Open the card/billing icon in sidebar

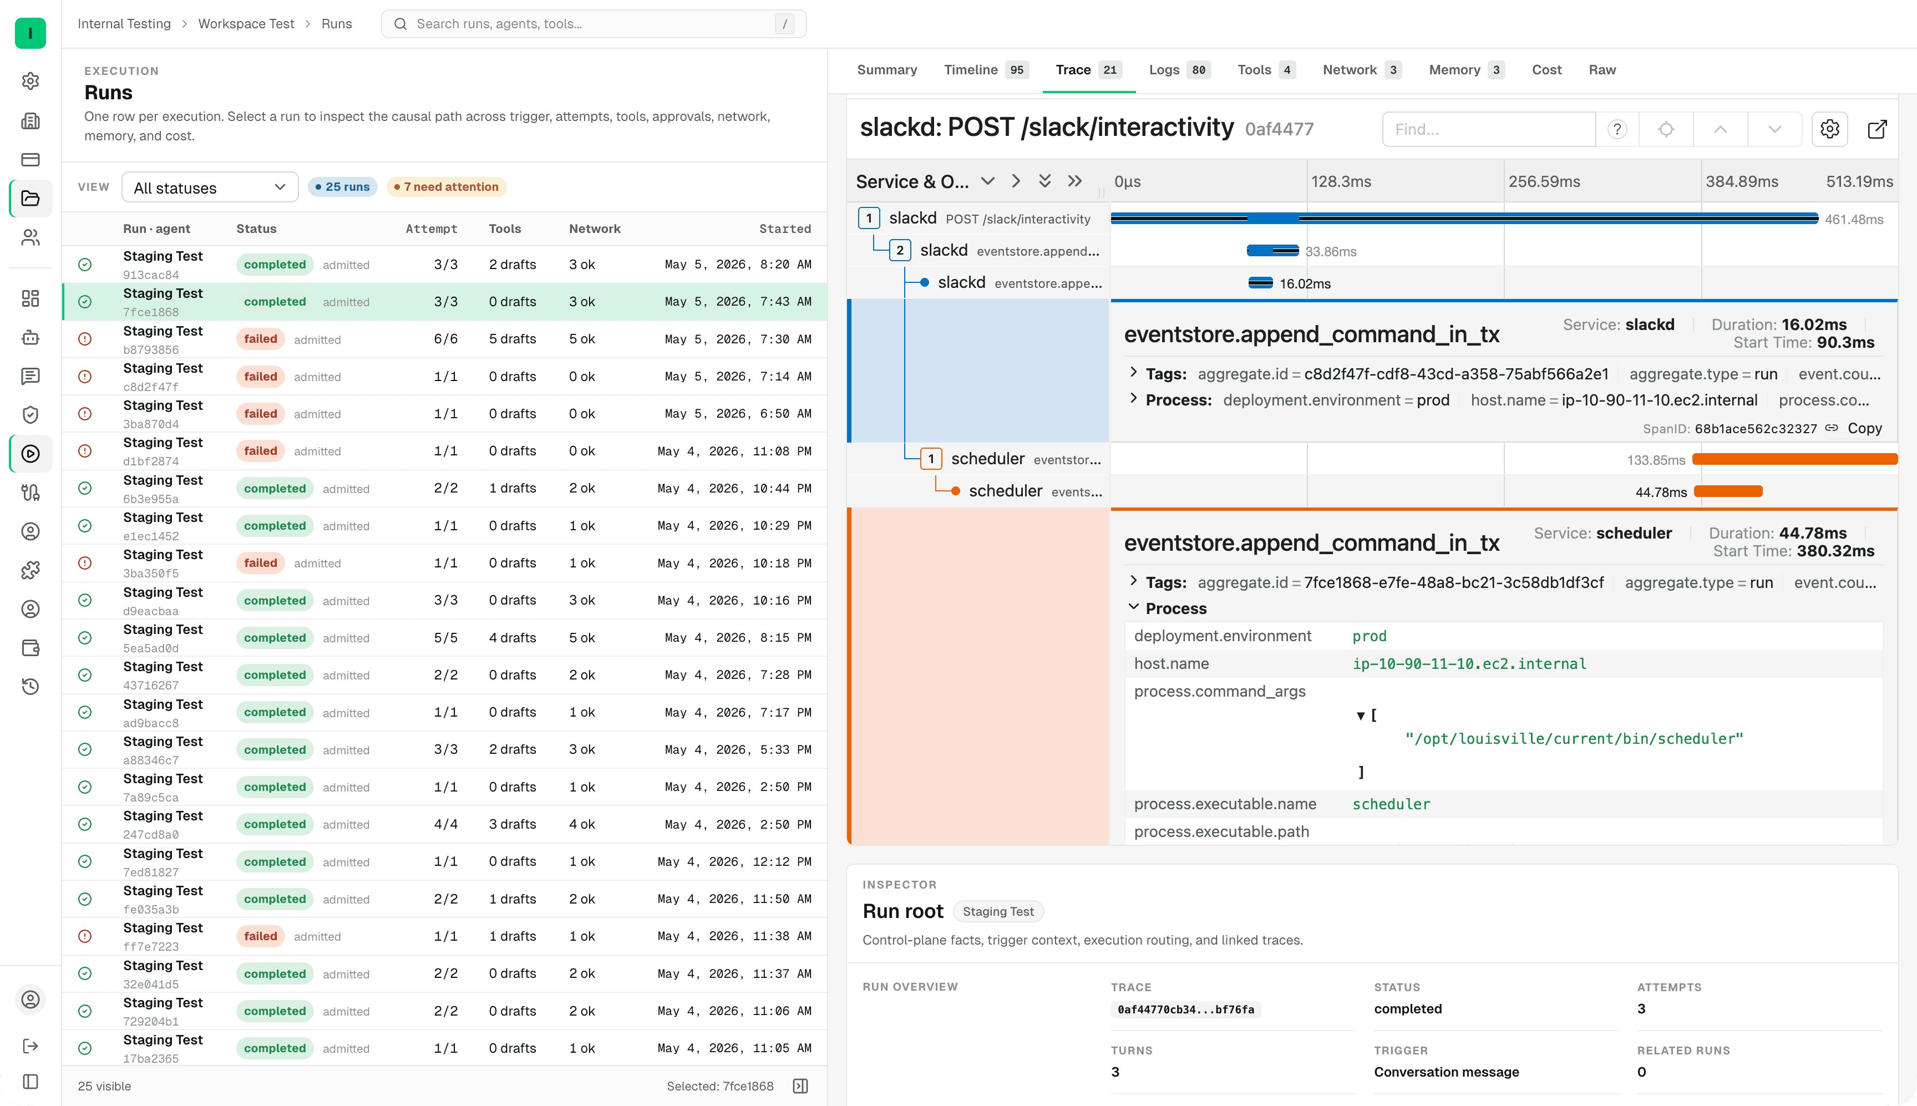click(x=31, y=160)
